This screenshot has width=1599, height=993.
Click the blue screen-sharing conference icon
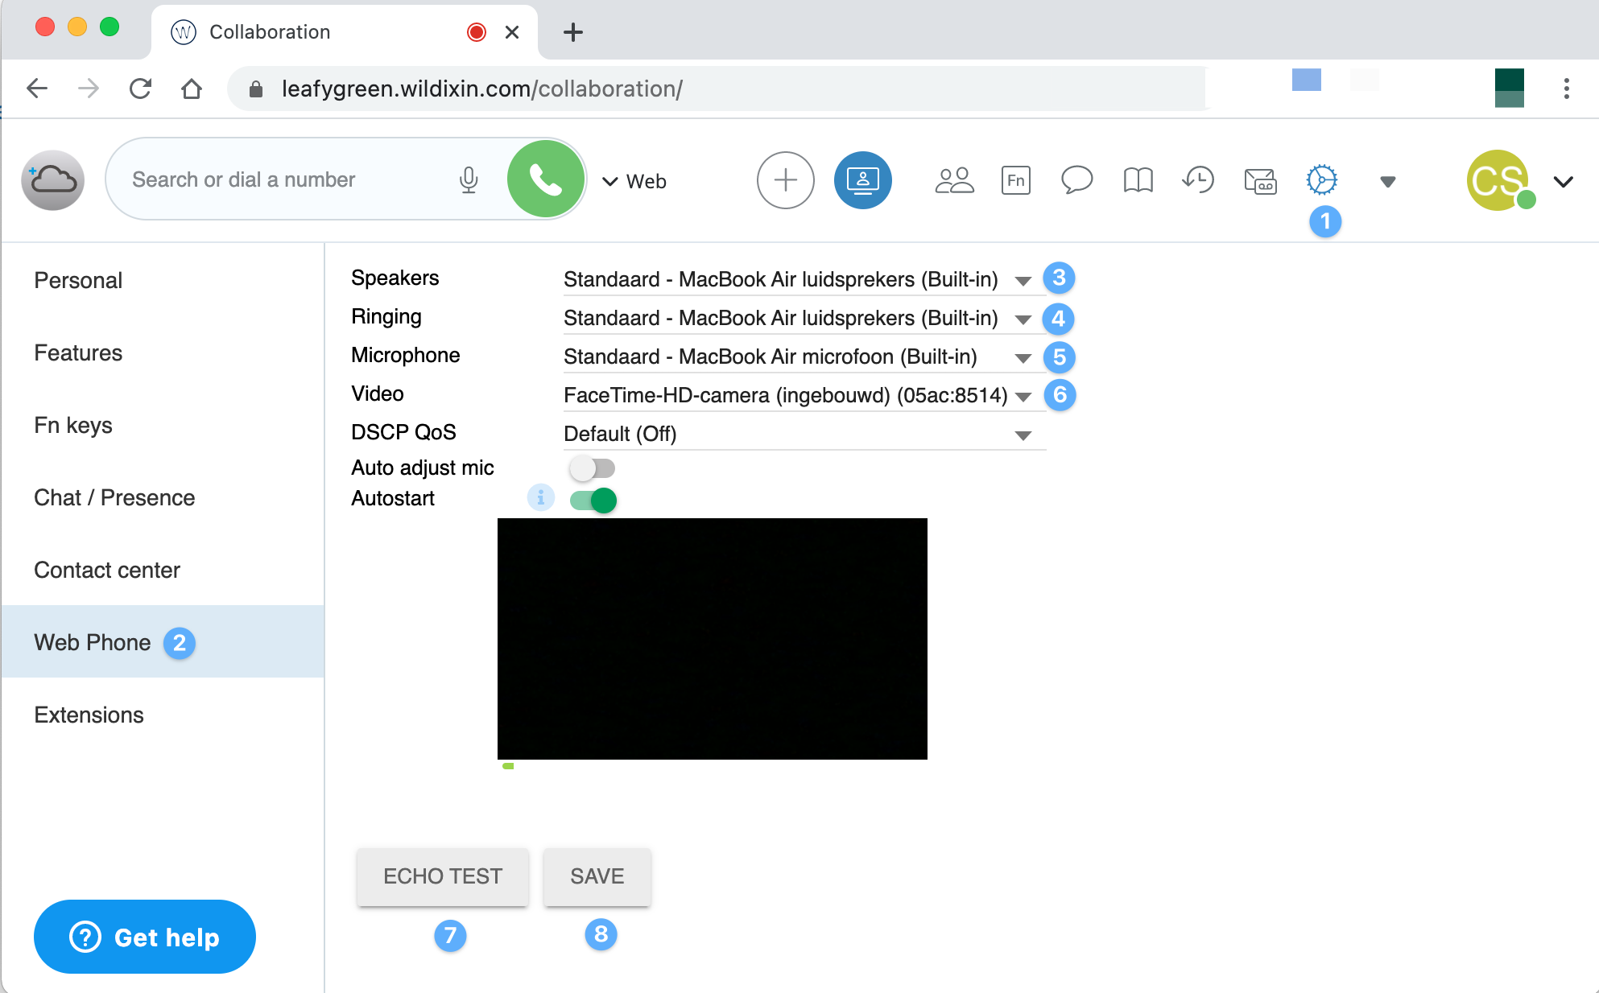tap(862, 180)
